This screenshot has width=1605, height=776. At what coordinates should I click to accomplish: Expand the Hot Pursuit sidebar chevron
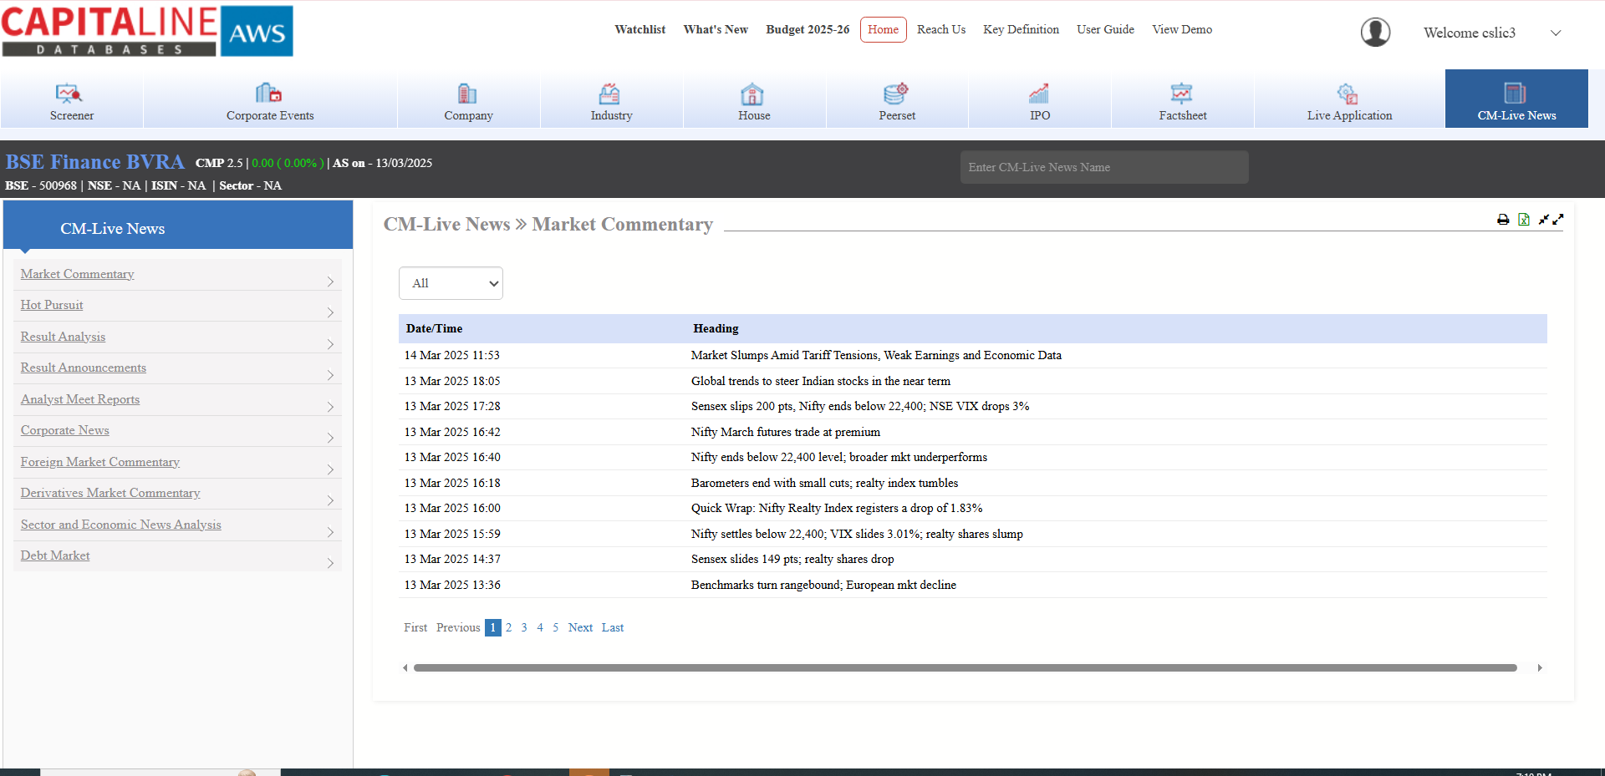[330, 312]
